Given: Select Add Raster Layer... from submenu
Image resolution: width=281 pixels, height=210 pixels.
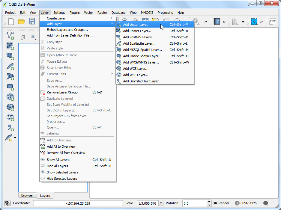Looking at the screenshot, I should click(155, 31).
